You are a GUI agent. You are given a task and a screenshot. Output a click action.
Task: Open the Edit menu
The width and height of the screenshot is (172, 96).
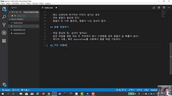[x=8, y=4]
